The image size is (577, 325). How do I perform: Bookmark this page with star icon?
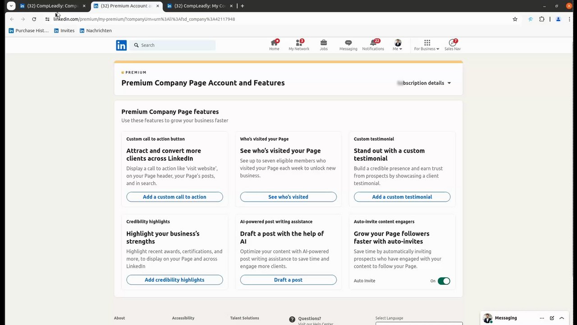pos(515,19)
